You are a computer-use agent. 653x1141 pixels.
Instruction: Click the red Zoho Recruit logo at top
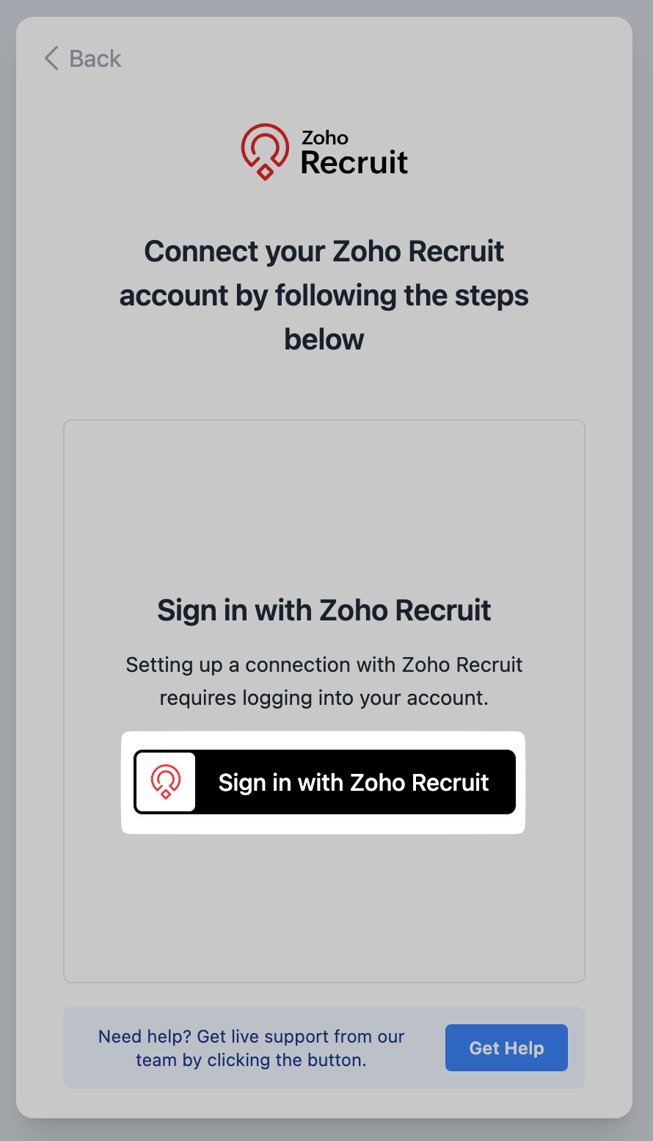point(265,151)
